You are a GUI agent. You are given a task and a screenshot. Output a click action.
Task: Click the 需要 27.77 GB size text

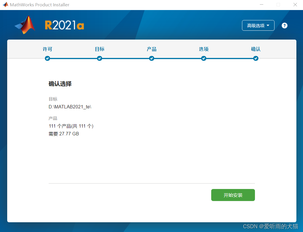(x=64, y=134)
